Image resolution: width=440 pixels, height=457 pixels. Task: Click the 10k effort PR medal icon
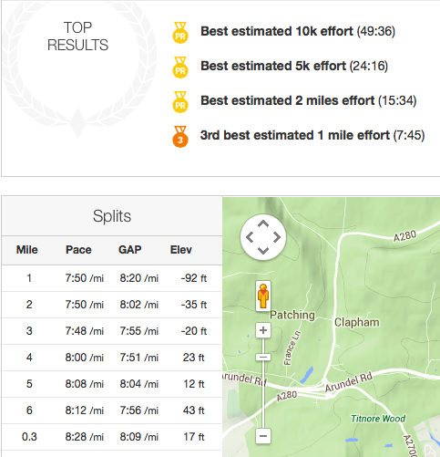[180, 33]
